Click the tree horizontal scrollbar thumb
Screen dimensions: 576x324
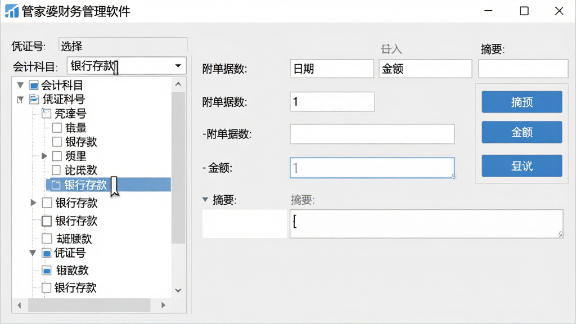(89, 305)
